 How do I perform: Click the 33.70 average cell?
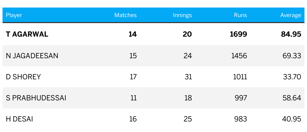click(x=292, y=77)
